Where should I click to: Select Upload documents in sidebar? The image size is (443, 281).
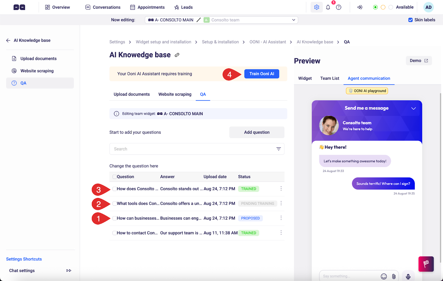click(x=40, y=59)
